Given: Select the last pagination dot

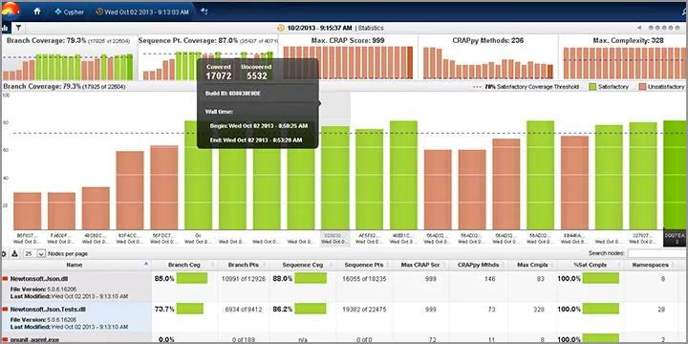Looking at the screenshot, I should pyautogui.click(x=677, y=28).
